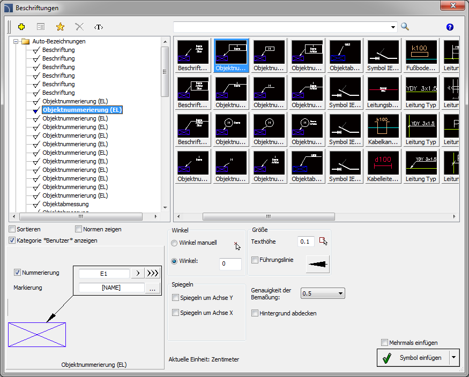Click the ellipsis button next to [NAME]

(x=153, y=288)
